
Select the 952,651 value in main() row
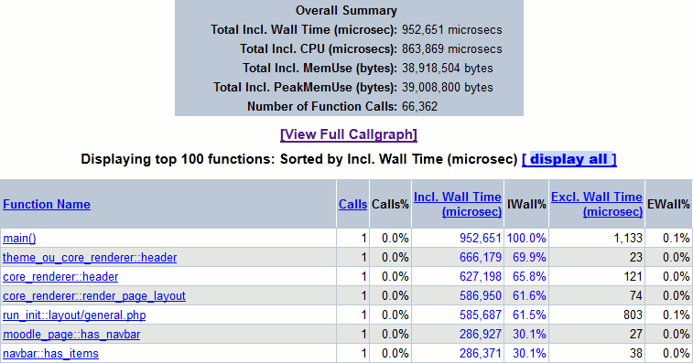point(481,239)
